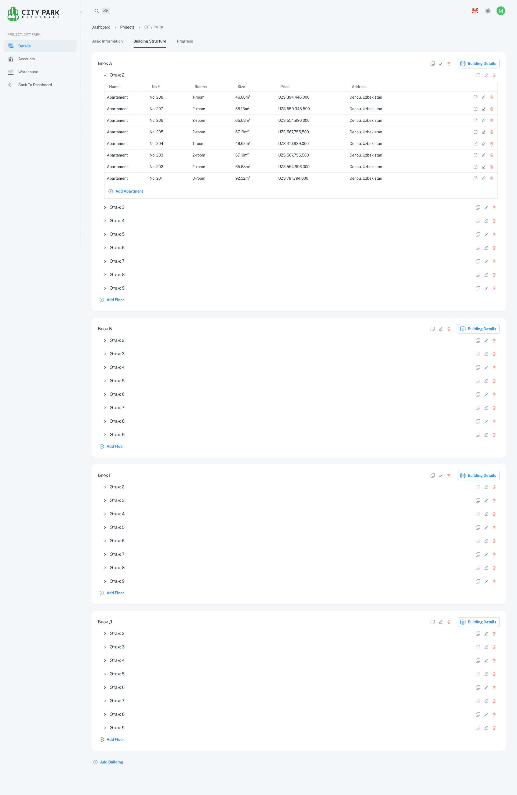Click the UK flag language selector
This screenshot has height=795, width=517.
(x=474, y=11)
